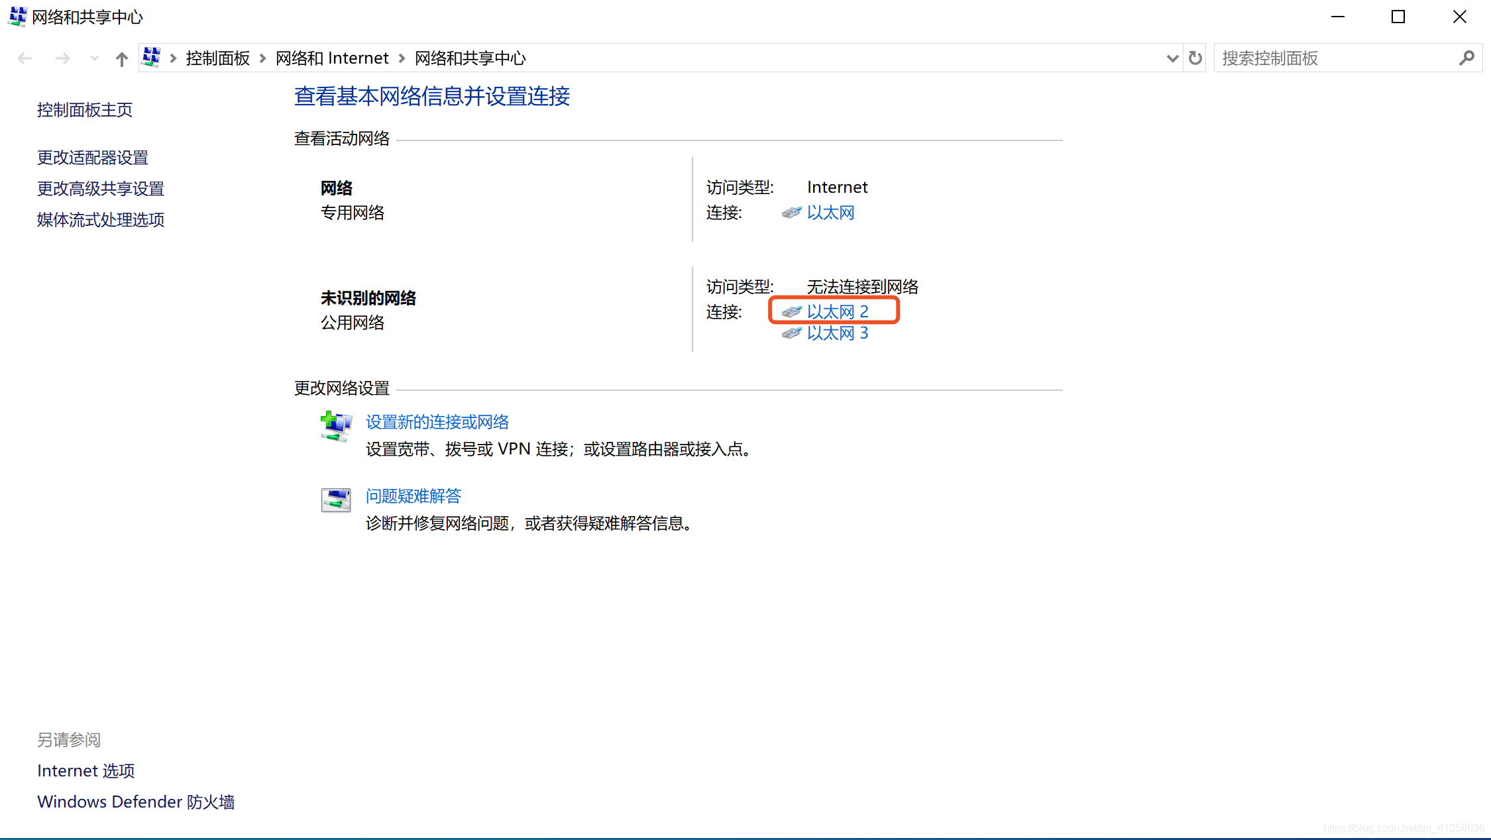Click the troubleshooter icon
Screen dimensions: 1491x840
[336, 500]
